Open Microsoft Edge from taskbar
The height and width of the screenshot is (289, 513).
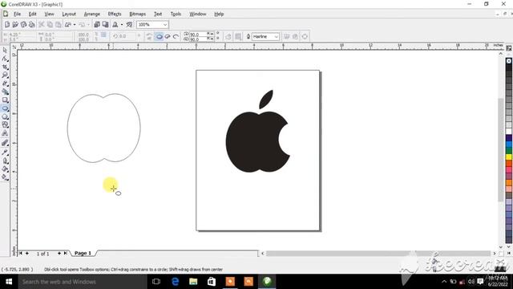pos(175,282)
